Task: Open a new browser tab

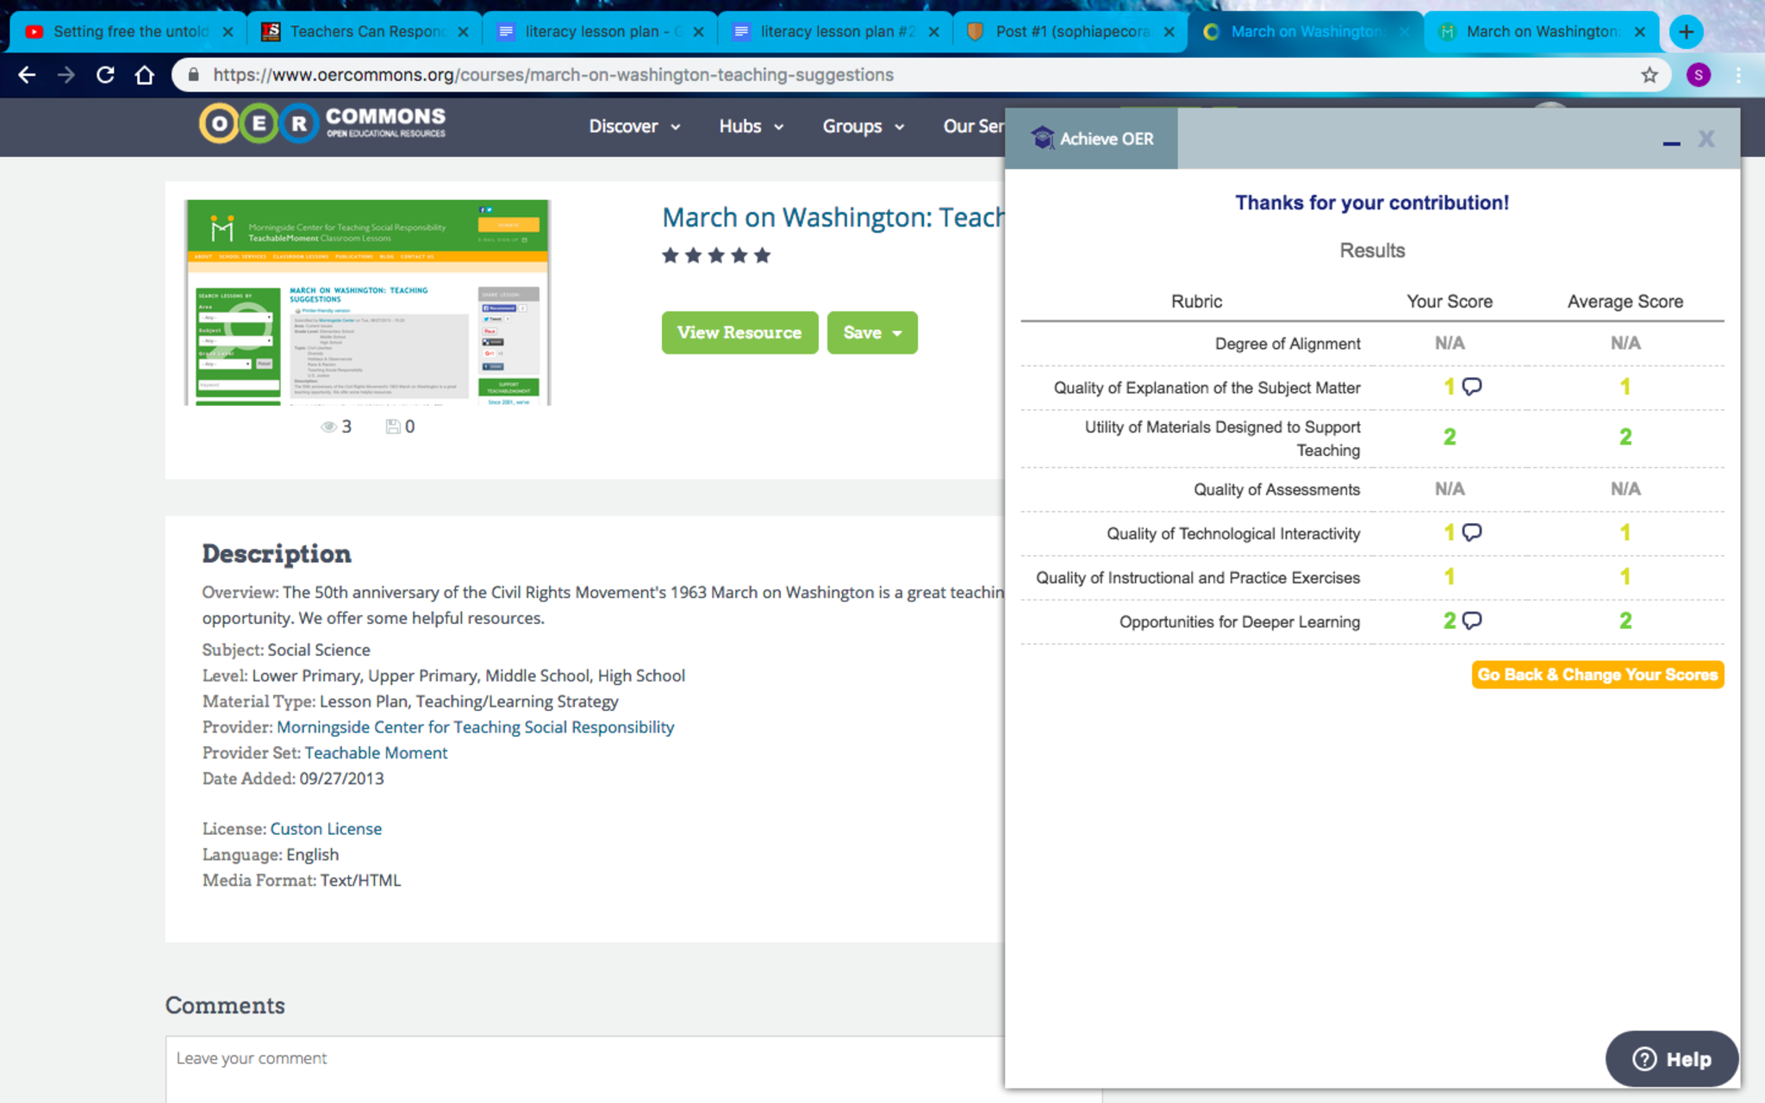Action: click(1686, 32)
